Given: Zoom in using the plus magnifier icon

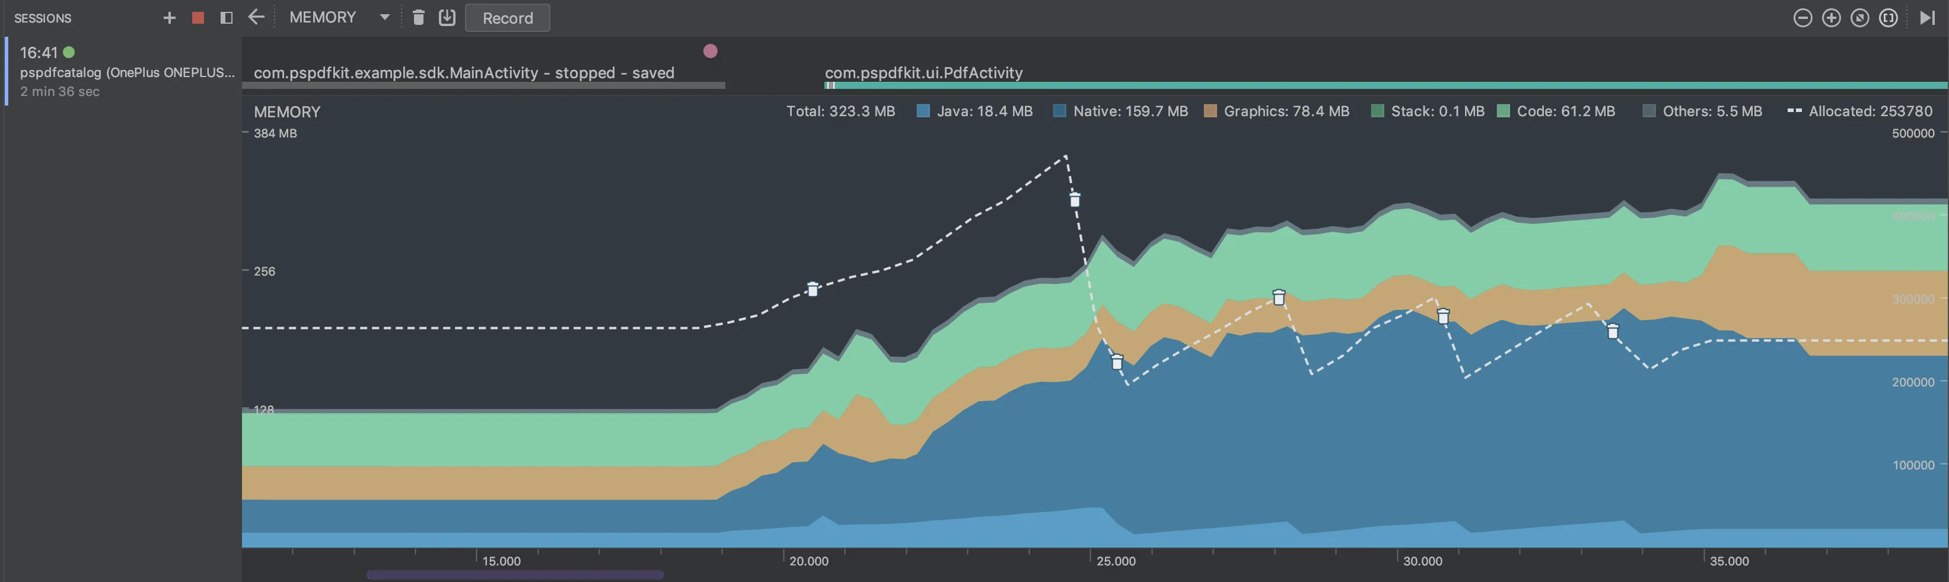Looking at the screenshot, I should [x=1831, y=17].
